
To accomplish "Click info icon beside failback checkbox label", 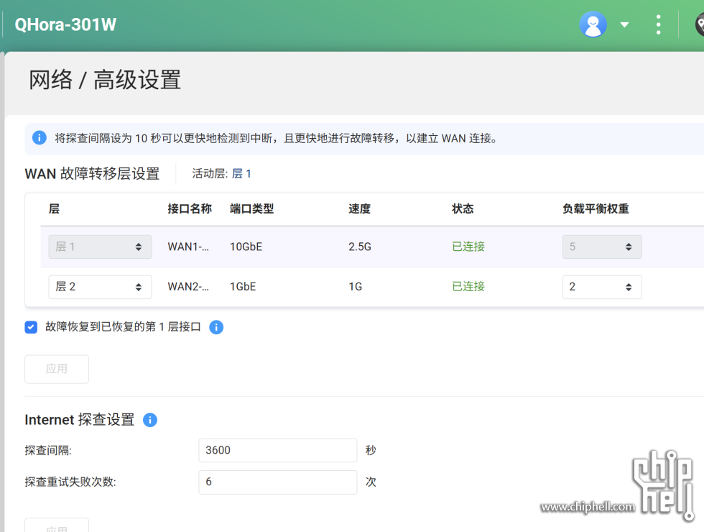I will pyautogui.click(x=216, y=327).
